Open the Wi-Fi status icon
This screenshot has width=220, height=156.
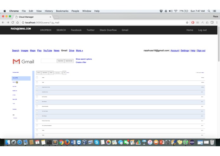coord(176,11)
